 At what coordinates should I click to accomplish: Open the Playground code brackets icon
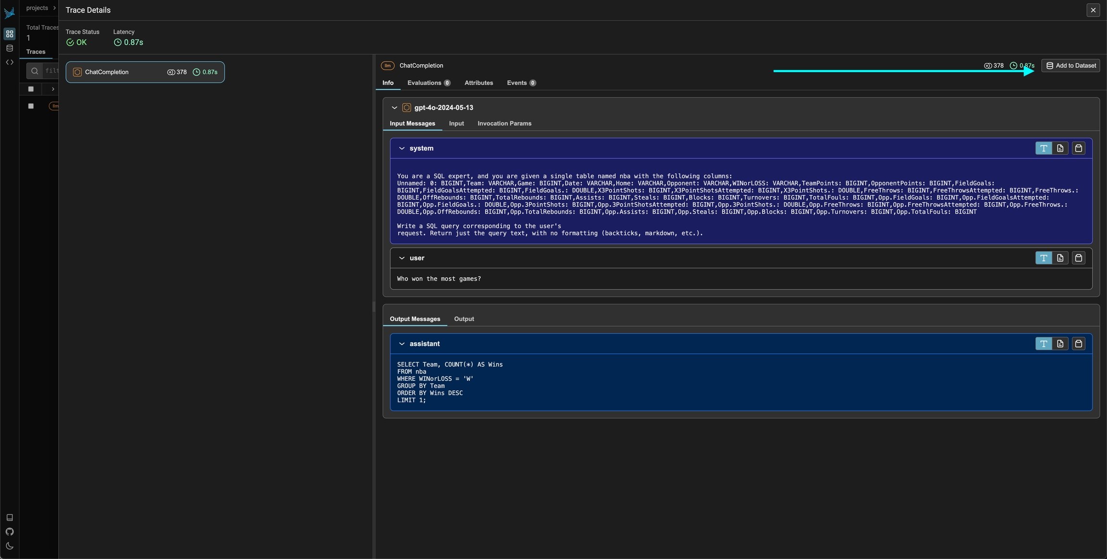click(9, 62)
